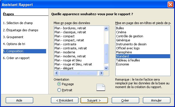Screen dimensions: 175x107
Task: Click the data layout list scroll-down arrow
Action: [106, 68]
